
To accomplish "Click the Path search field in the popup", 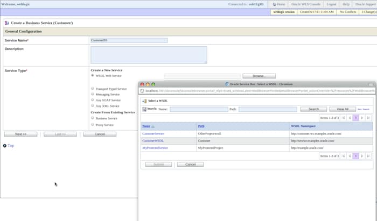I will 268,109.
